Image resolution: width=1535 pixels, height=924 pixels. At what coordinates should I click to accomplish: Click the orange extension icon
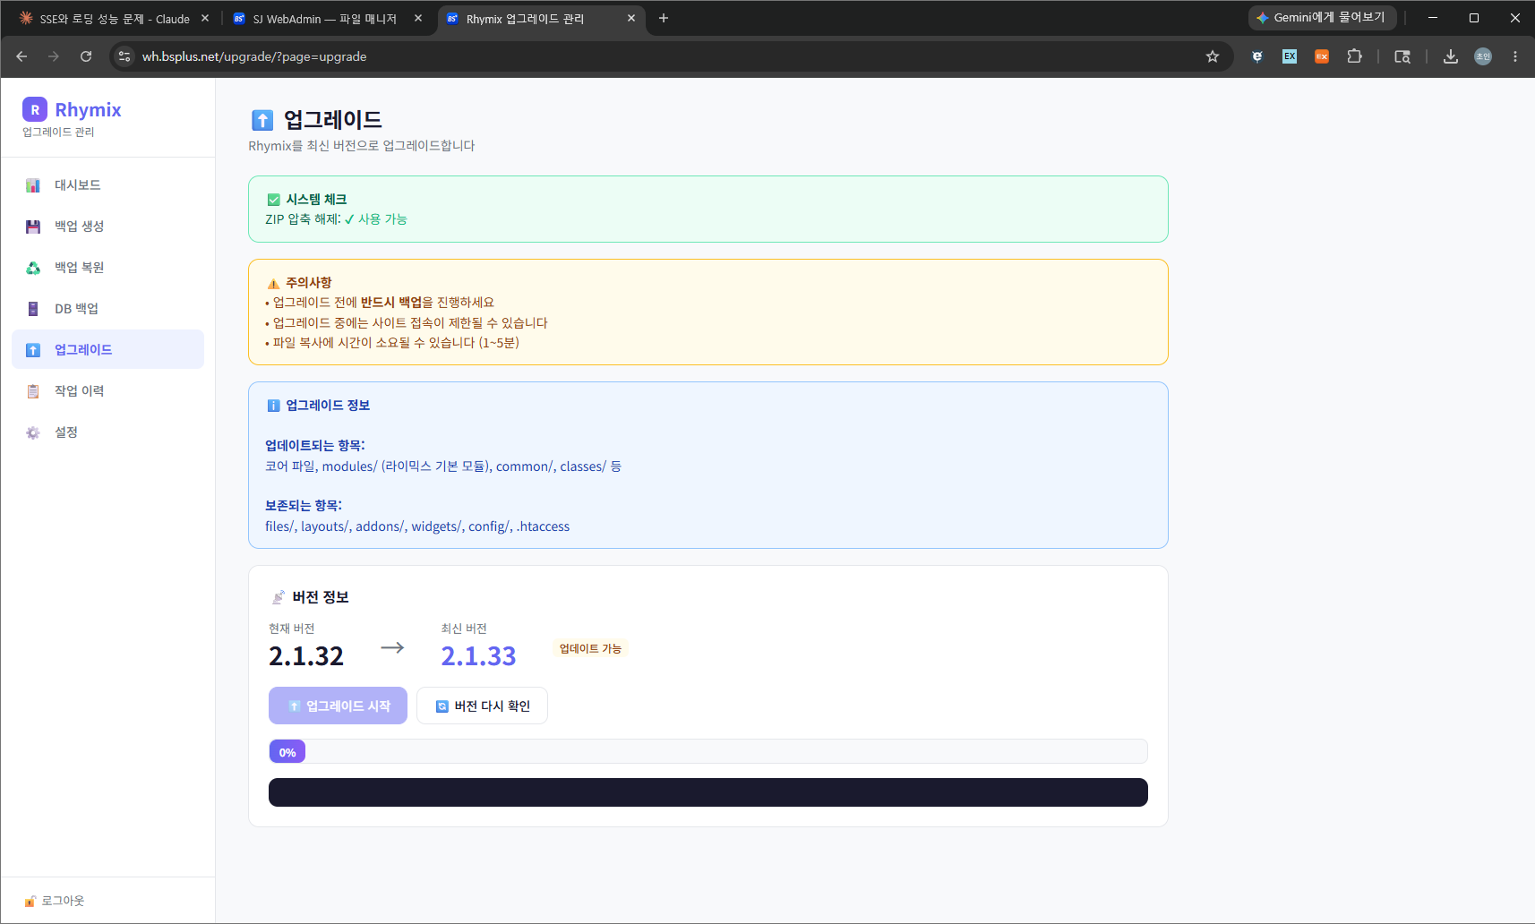1322,56
